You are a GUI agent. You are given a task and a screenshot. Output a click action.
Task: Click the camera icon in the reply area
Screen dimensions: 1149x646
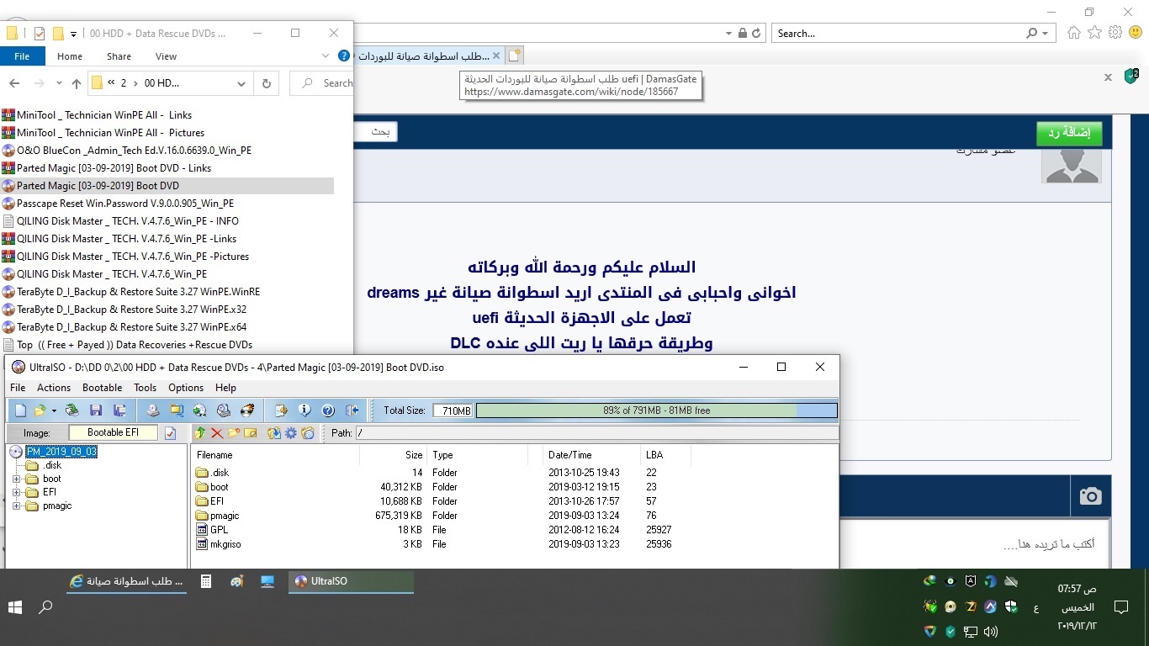[1090, 496]
